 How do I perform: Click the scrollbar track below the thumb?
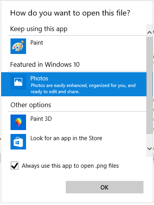(149, 139)
